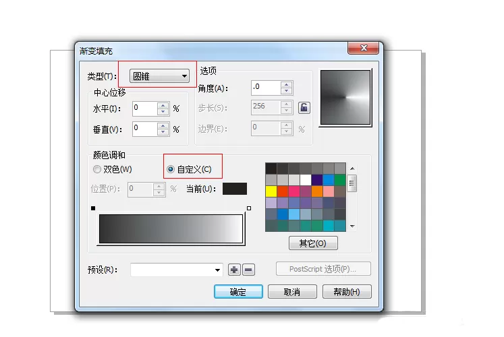Viewport: 504px width, 337px height.
Task: Click the palette scrollbar thumb
Action: coord(352,183)
